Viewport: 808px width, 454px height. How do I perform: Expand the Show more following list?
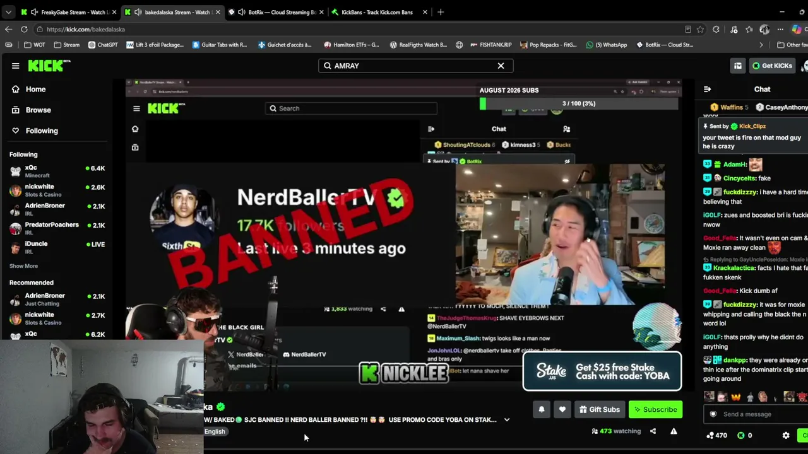pos(23,266)
